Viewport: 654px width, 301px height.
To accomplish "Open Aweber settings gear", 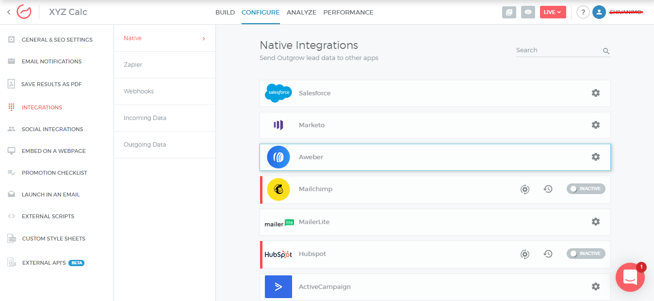I will 596,157.
